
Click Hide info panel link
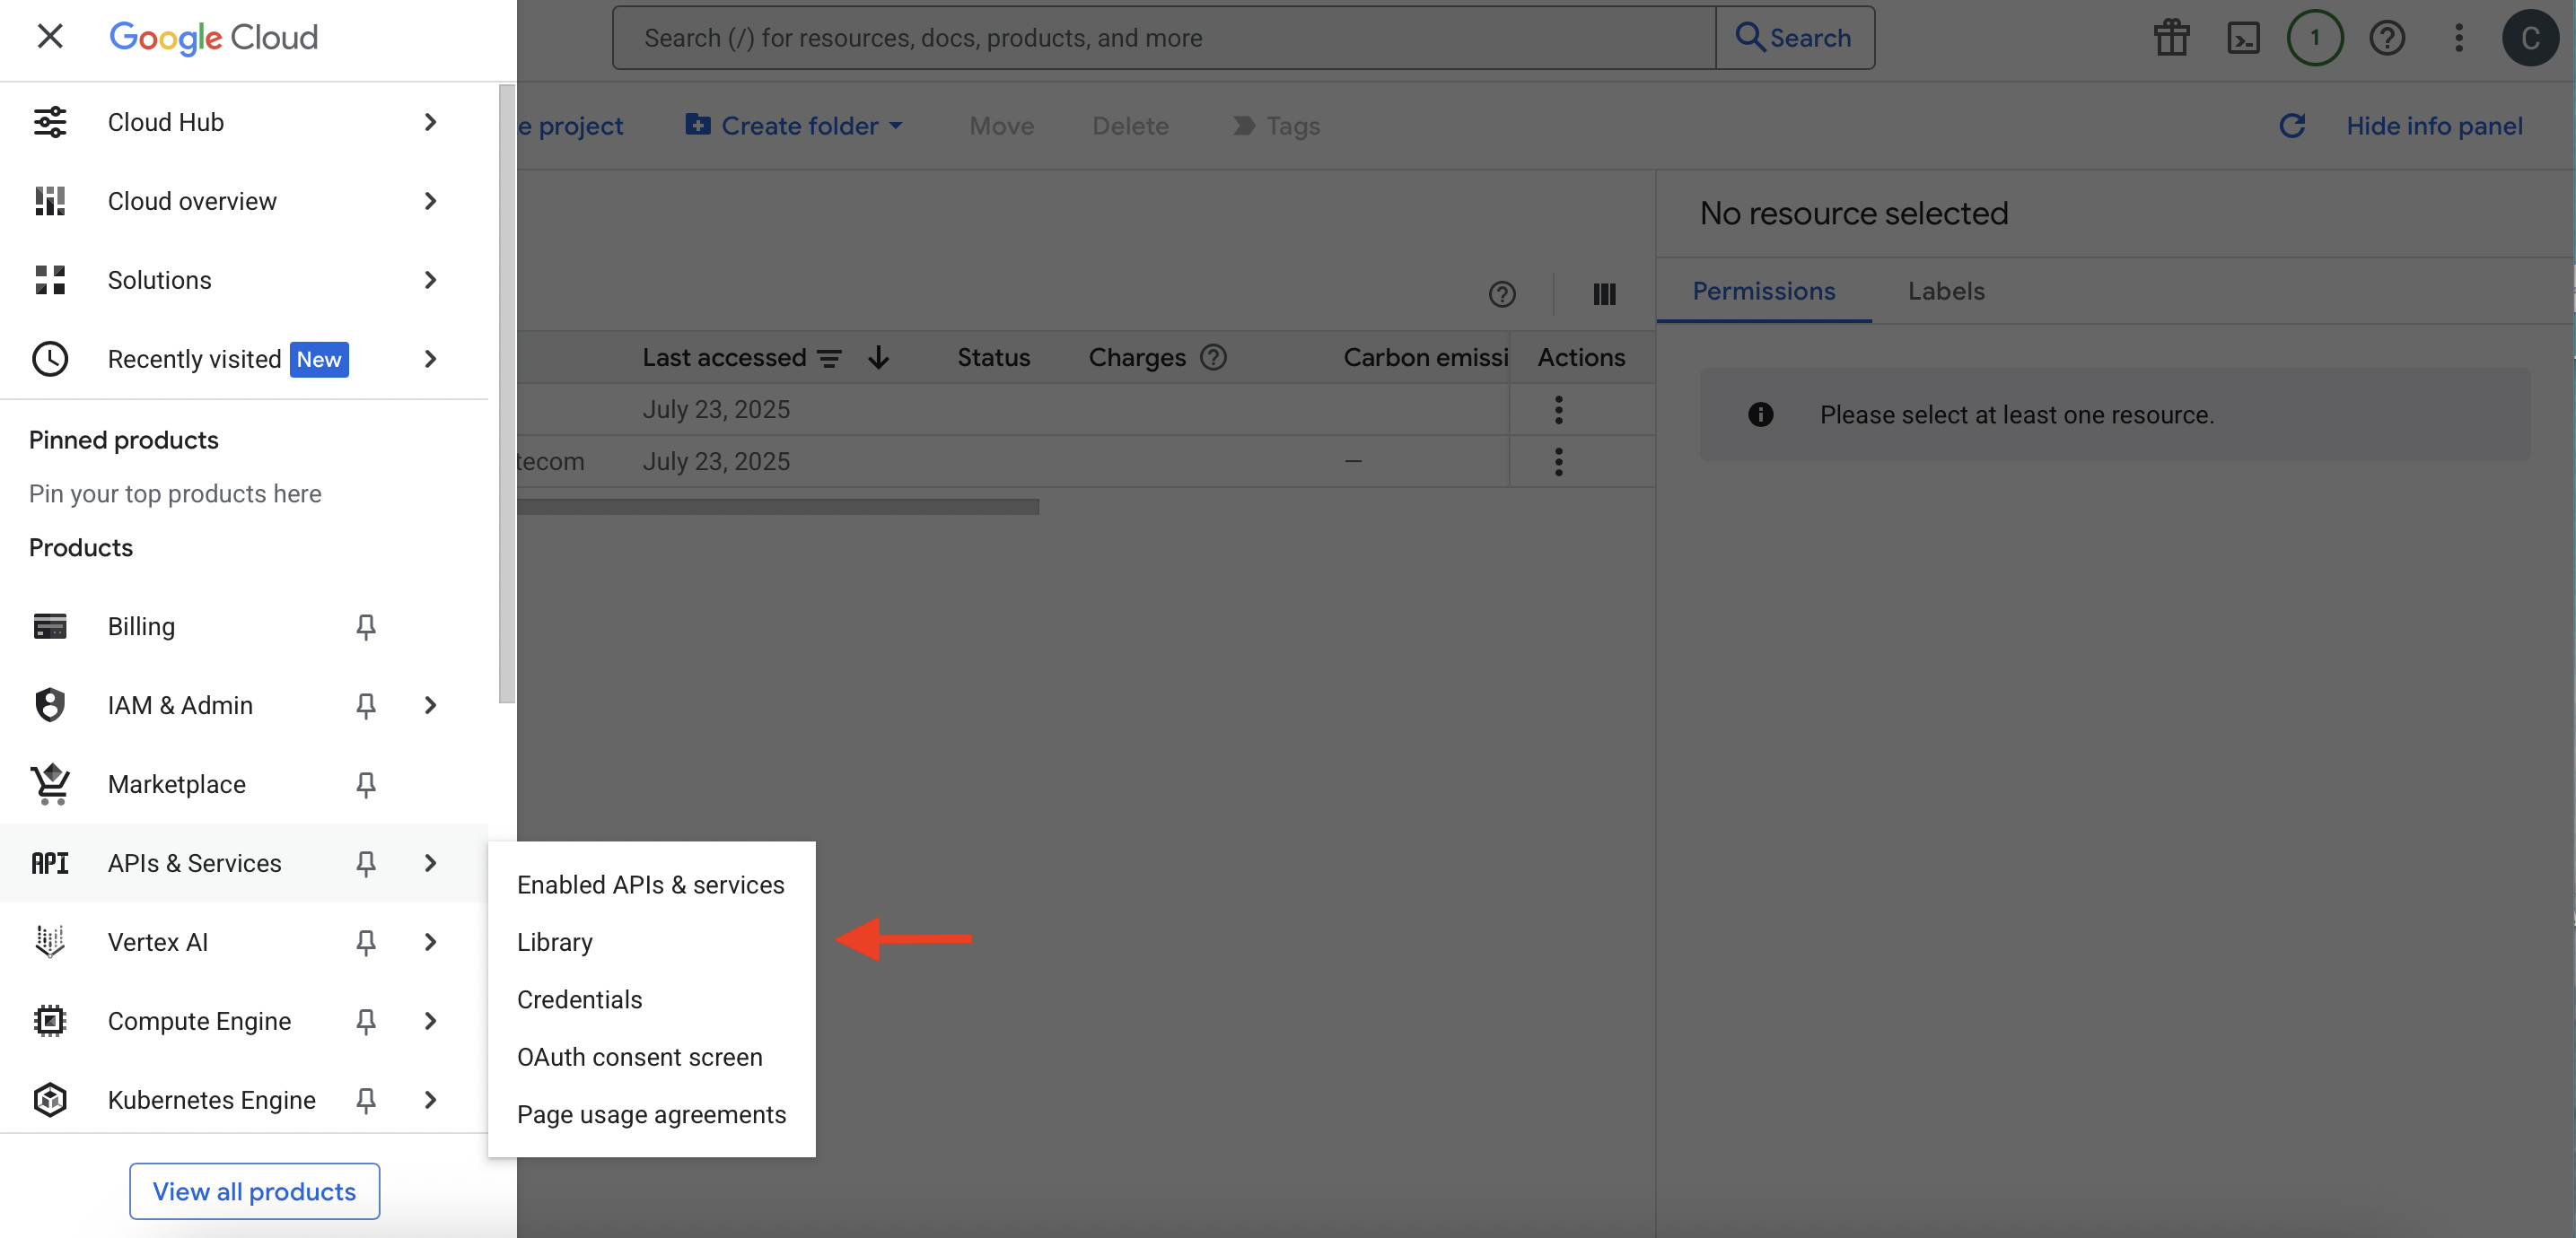pyautogui.click(x=2433, y=126)
